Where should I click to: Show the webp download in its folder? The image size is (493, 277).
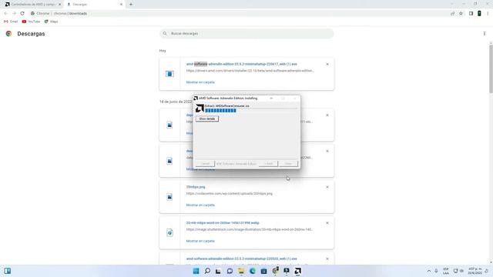coord(200,241)
